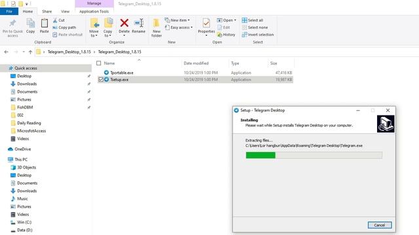Click second Telegram_Desktop_1.8.15 breadcrumb
The height and width of the screenshot is (235, 419).
point(119,52)
